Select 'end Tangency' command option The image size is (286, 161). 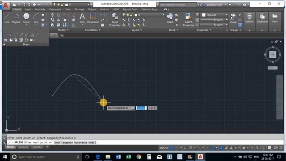point(64,142)
